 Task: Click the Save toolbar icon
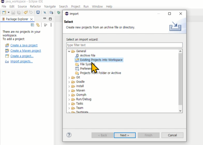pyautogui.click(x=13, y=12)
